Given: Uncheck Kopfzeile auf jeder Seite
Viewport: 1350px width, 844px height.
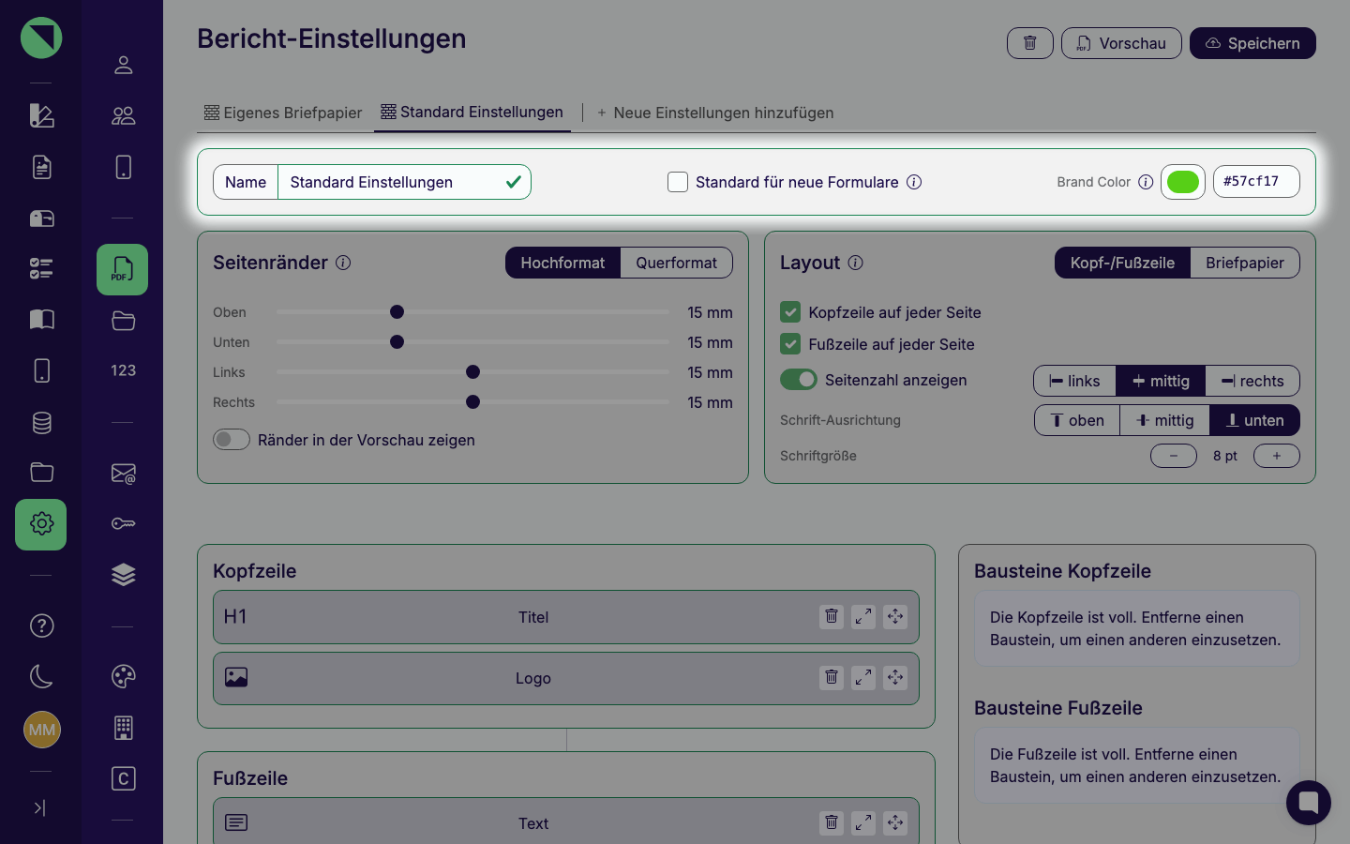Looking at the screenshot, I should tap(790, 312).
